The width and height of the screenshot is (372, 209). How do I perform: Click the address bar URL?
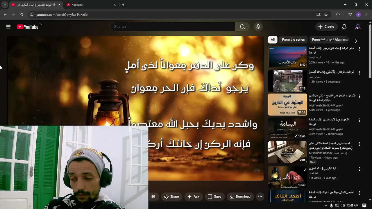point(62,15)
